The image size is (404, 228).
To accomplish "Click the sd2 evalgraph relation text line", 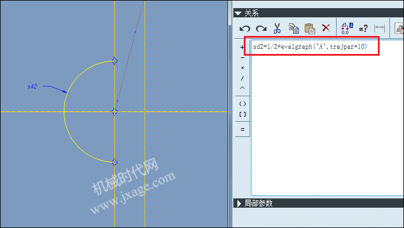I will tap(310, 46).
